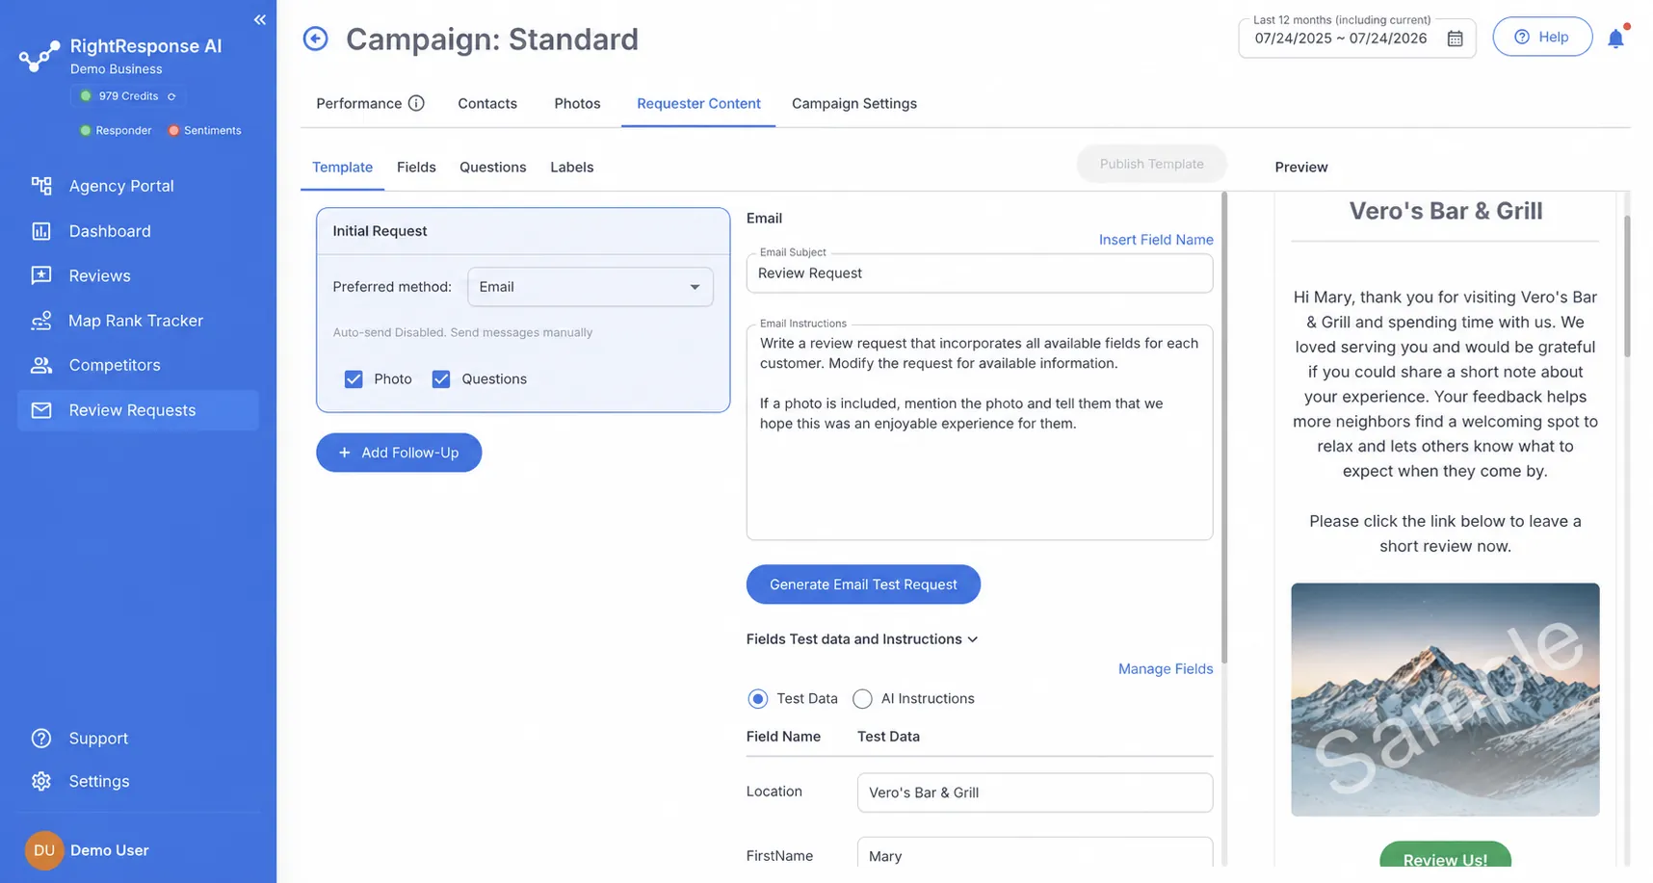Screen dimensions: 1653x883
Task: Click the Email Instructions text area
Action: tap(980, 432)
